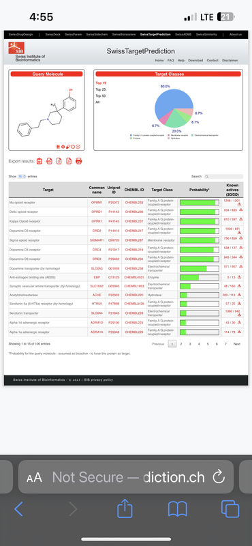
Task: Sort the table by Common name header
Action: (97, 190)
